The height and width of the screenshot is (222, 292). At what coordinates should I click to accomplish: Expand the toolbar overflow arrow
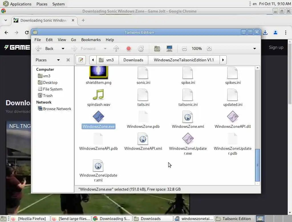click(255, 49)
